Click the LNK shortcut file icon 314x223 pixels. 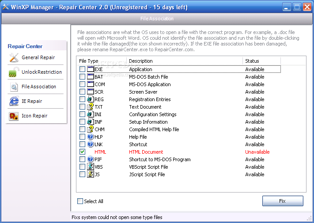[91, 144]
